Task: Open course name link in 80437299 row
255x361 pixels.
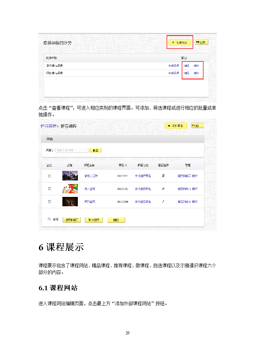Action: (89, 202)
